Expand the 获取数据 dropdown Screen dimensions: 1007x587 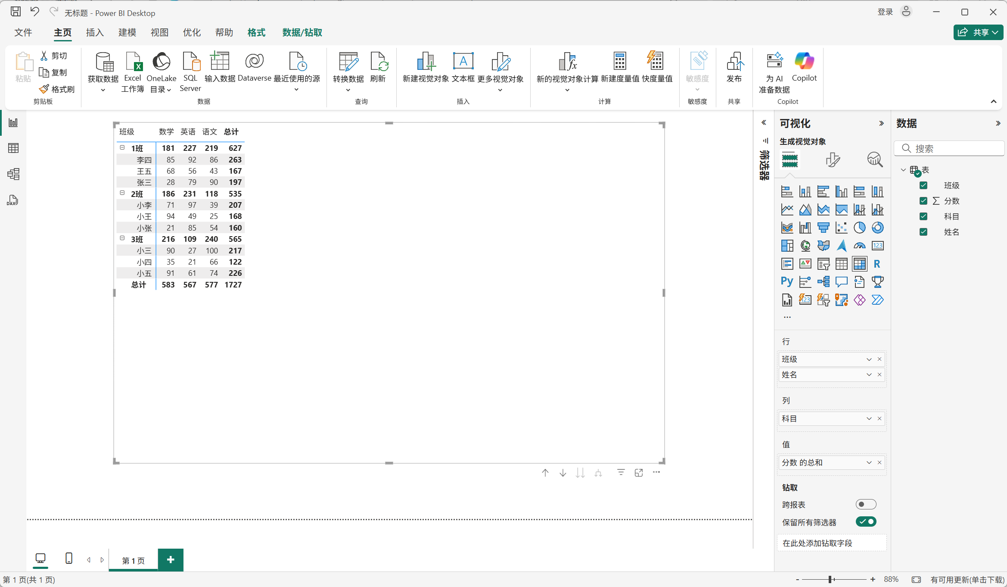click(103, 90)
